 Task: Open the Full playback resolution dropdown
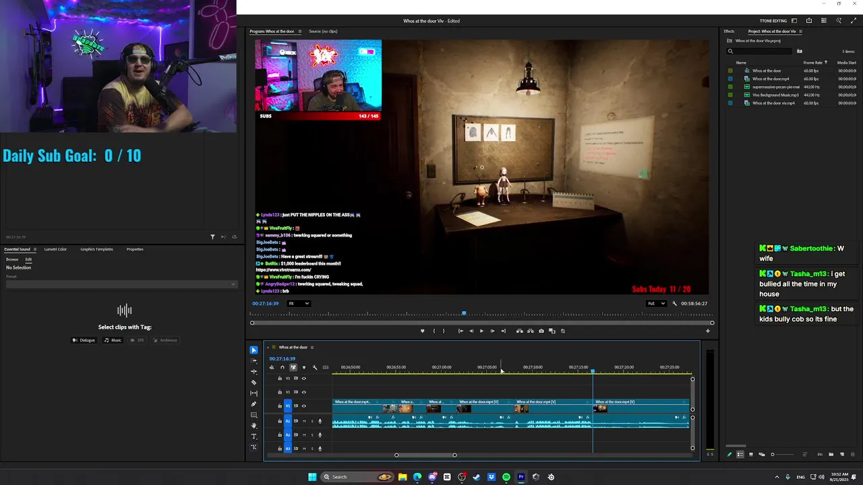(x=656, y=303)
